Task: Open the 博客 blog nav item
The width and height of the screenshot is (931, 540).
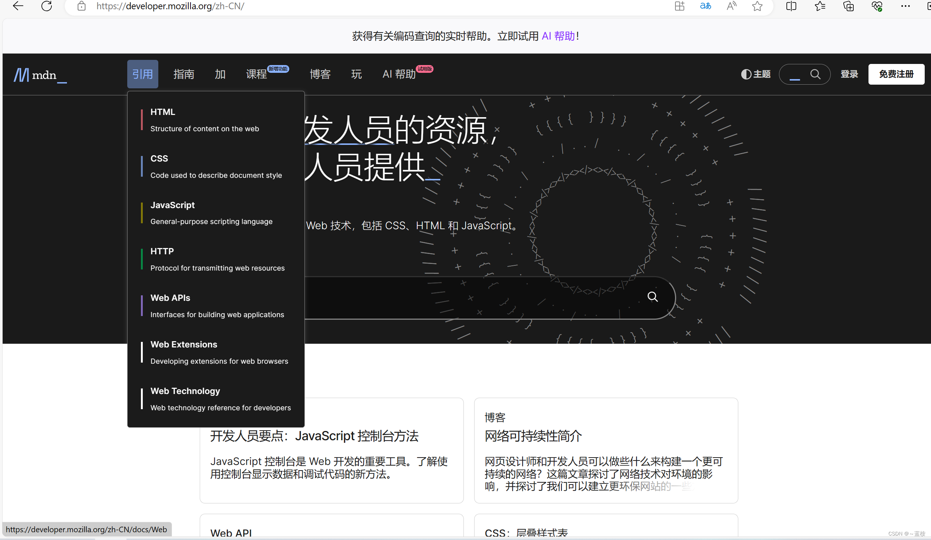Action: [x=320, y=74]
